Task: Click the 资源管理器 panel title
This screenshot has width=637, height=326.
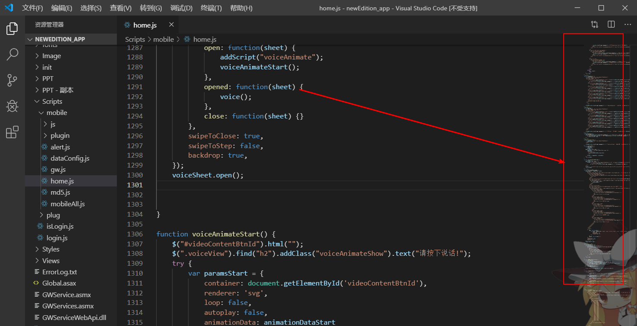Action: (x=49, y=25)
